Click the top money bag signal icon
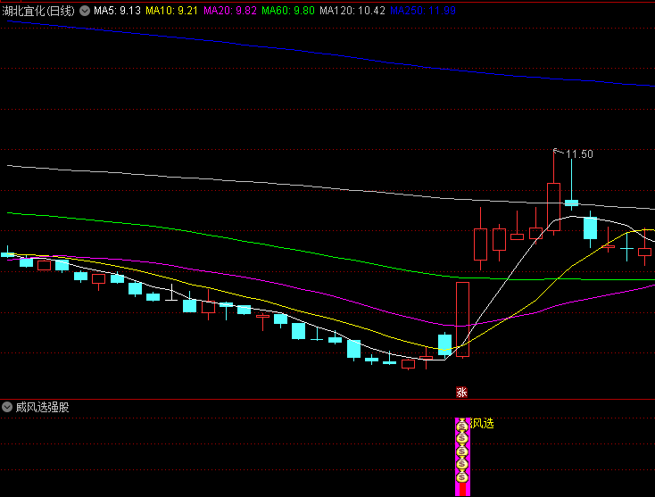The height and width of the screenshot is (497, 655). click(462, 426)
